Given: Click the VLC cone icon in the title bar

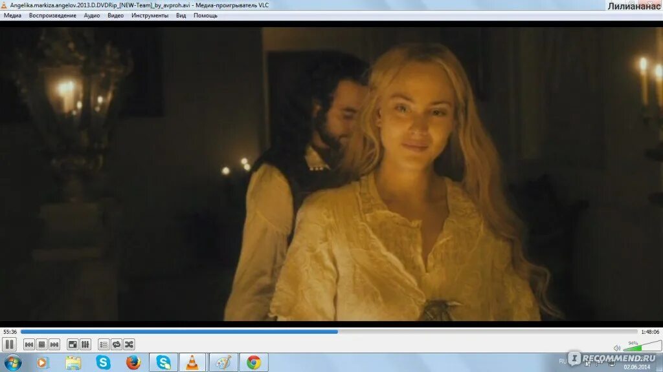Looking at the screenshot, I should point(5,5).
